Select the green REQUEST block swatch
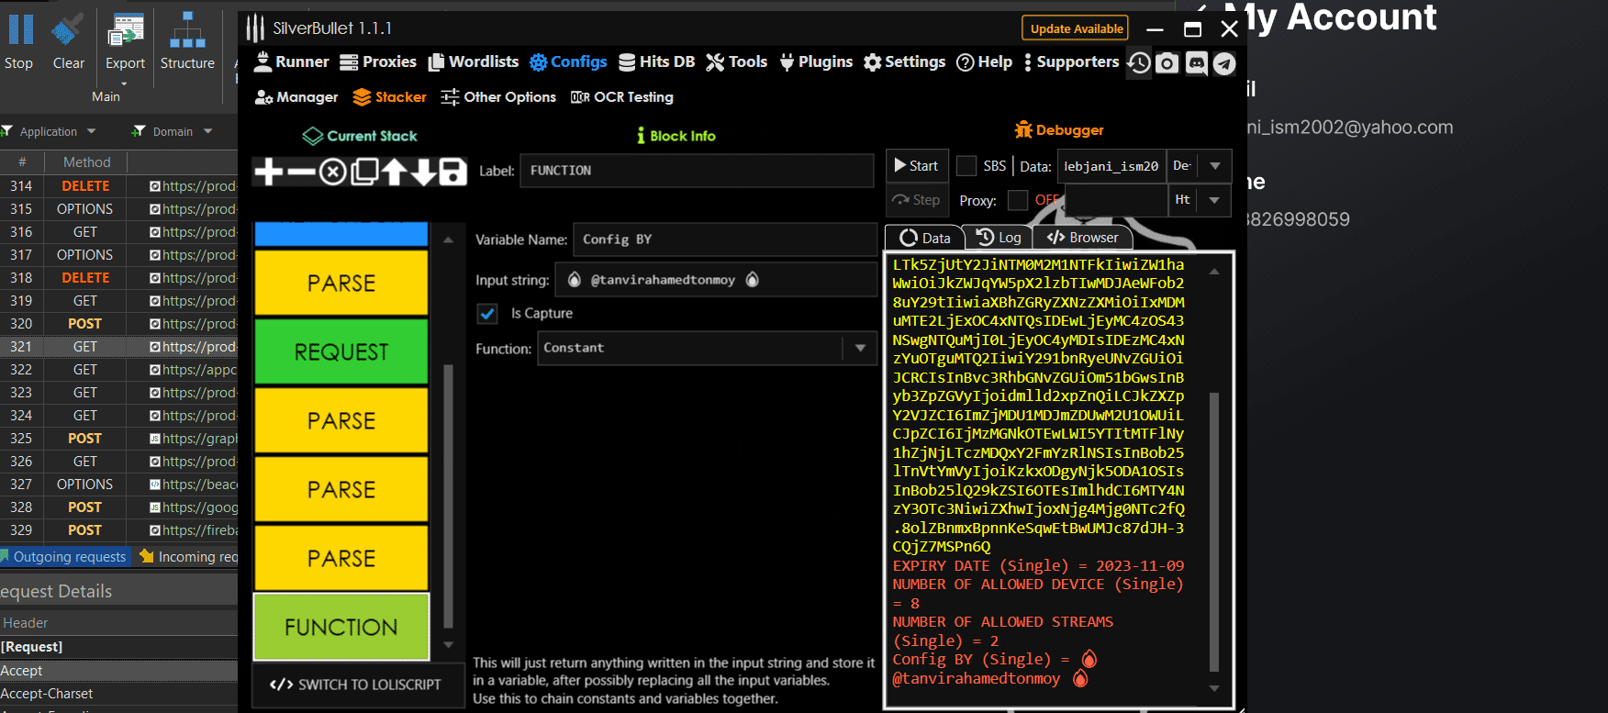1608x713 pixels. point(341,351)
